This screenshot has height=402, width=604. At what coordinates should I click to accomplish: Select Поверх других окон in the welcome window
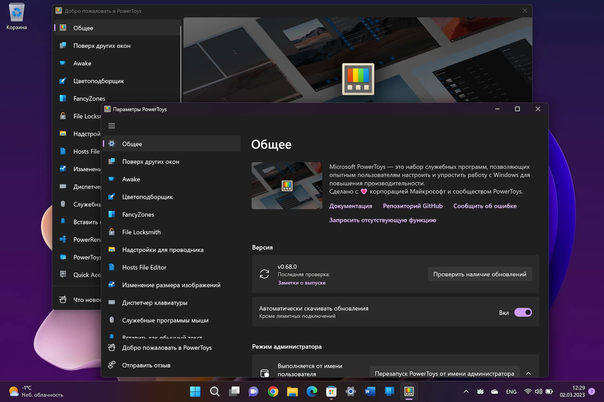point(117,45)
